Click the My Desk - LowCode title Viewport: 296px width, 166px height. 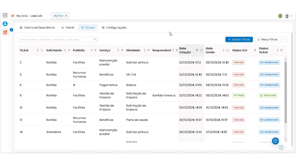coord(29,16)
